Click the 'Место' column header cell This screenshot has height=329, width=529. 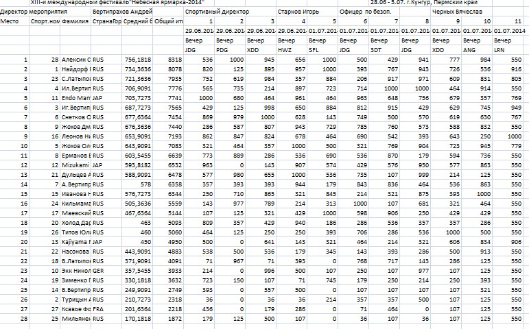tap(14, 21)
